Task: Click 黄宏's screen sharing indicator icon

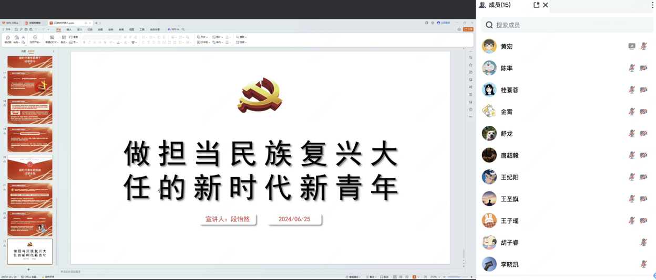Action: pyautogui.click(x=632, y=47)
